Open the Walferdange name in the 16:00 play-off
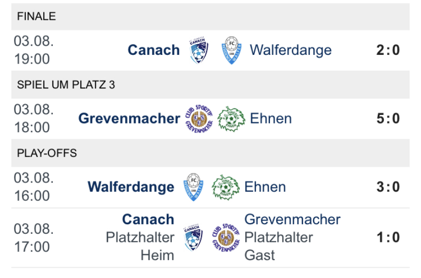The width and height of the screenshot is (421, 278). click(131, 187)
